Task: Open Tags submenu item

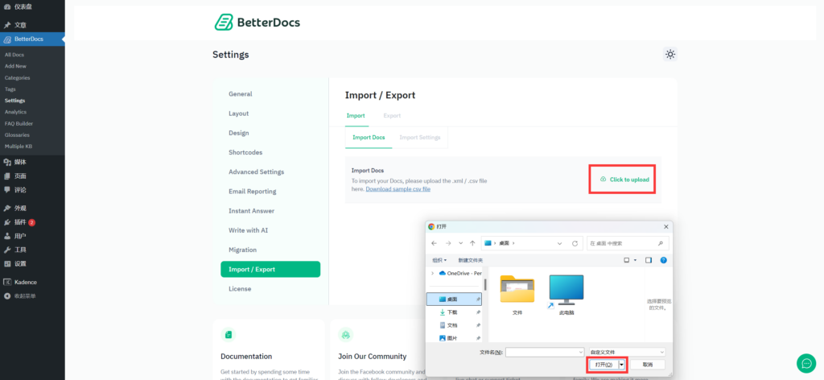Action: coord(10,89)
